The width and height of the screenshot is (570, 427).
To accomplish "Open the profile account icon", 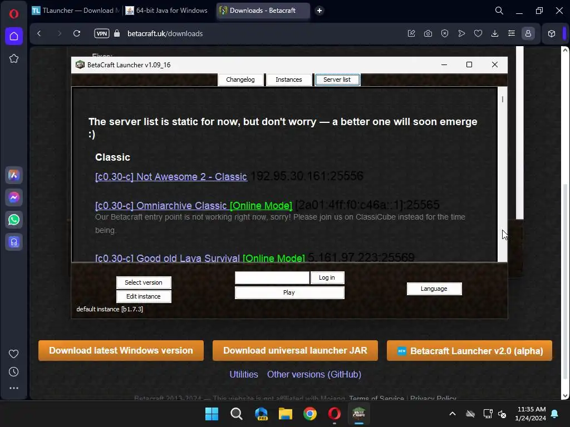I will point(528,33).
